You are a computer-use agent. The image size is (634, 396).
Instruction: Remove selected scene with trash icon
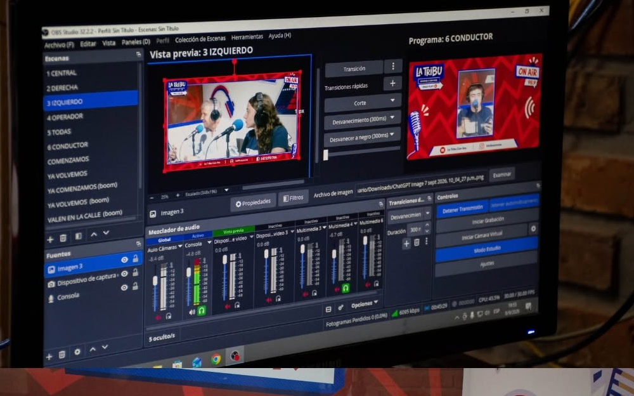[63, 238]
